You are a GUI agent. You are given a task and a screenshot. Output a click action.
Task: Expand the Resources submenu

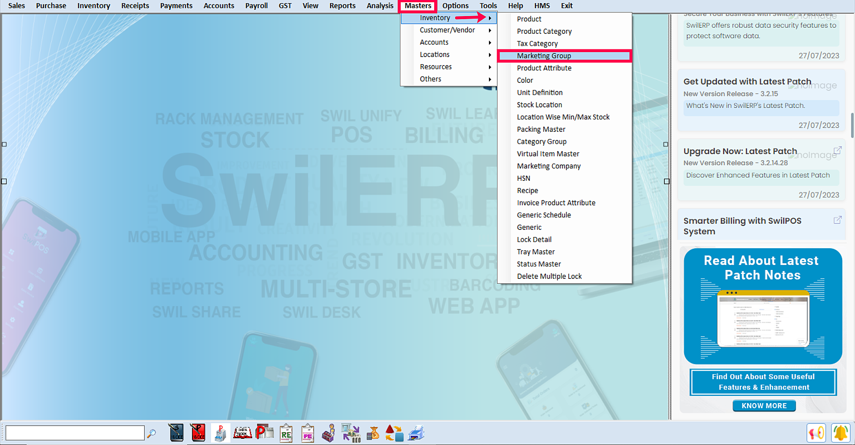[x=449, y=67]
